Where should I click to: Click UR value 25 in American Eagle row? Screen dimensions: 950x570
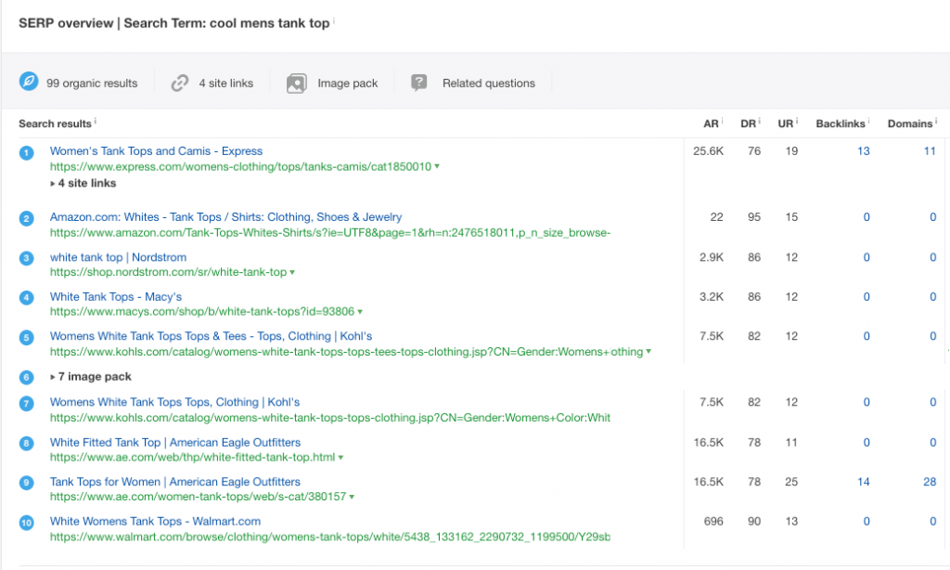(791, 482)
